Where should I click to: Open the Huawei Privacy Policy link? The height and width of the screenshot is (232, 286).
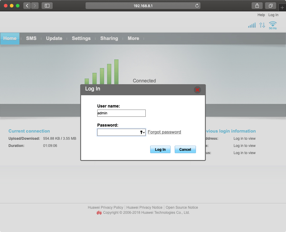[x=105, y=208]
